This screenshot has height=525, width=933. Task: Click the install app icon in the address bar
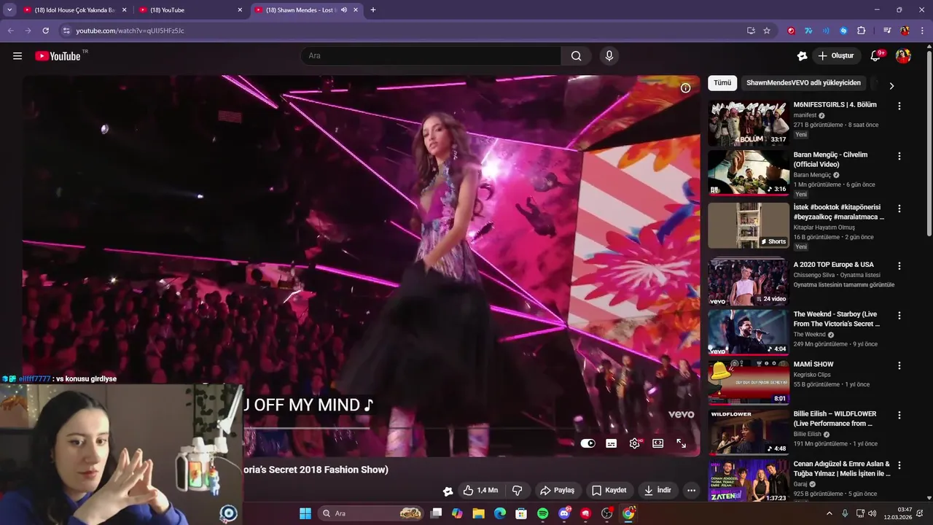751,31
